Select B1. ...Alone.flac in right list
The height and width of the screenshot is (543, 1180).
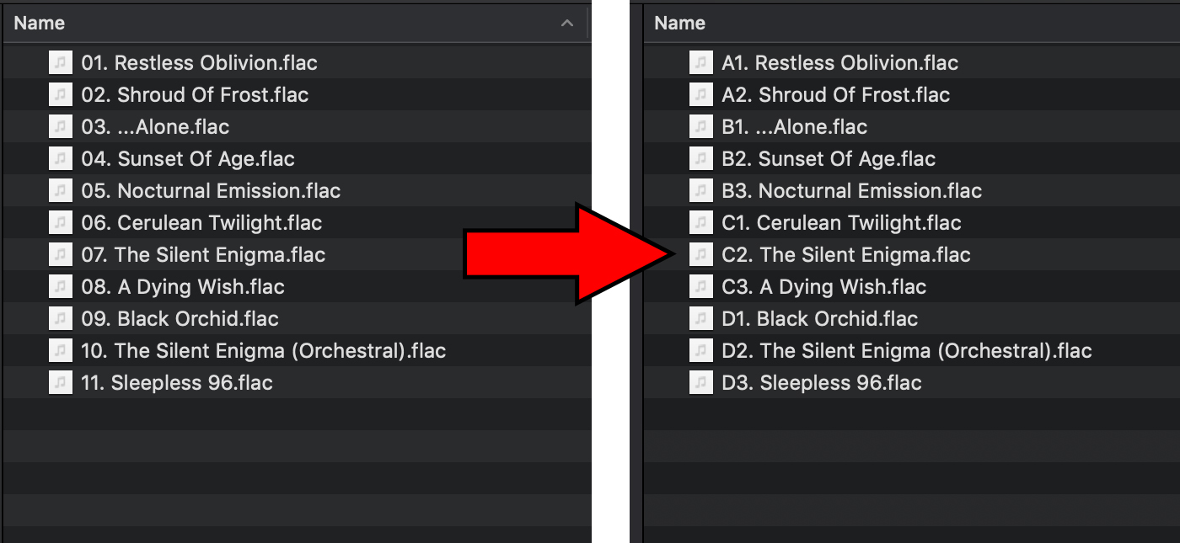pyautogui.click(x=794, y=127)
